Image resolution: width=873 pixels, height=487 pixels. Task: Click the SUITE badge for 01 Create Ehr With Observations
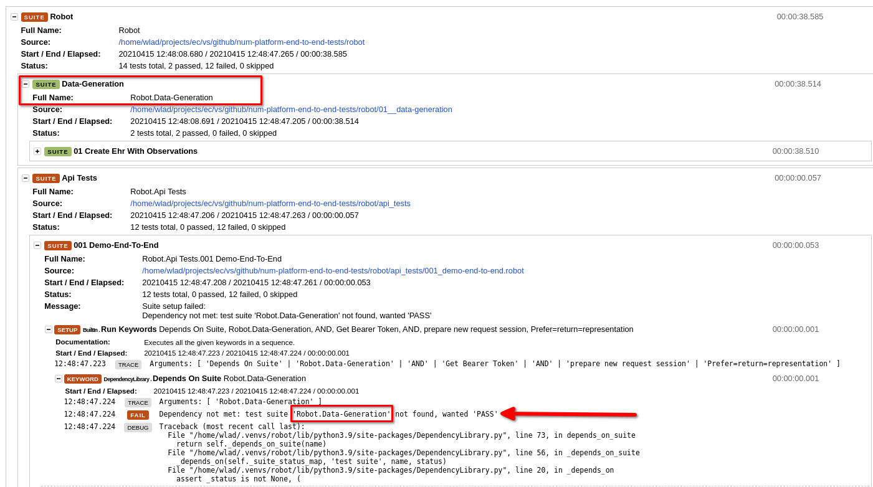(x=58, y=151)
